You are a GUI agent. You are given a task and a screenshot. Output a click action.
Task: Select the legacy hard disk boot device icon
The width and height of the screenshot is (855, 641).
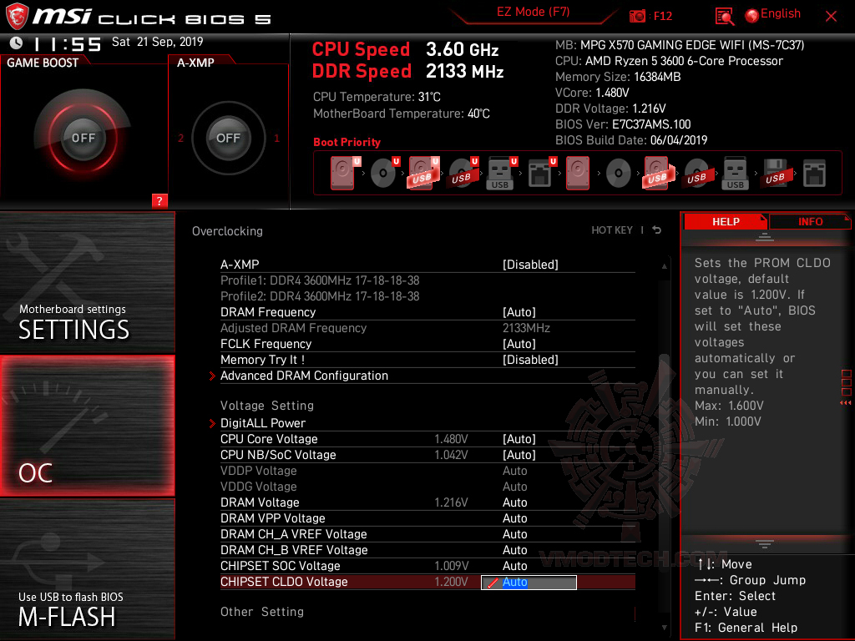tap(578, 173)
